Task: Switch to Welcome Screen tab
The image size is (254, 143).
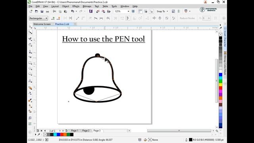Action: click(42, 24)
